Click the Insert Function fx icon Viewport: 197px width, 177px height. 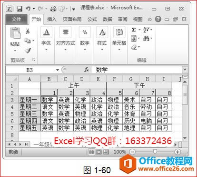point(87,70)
